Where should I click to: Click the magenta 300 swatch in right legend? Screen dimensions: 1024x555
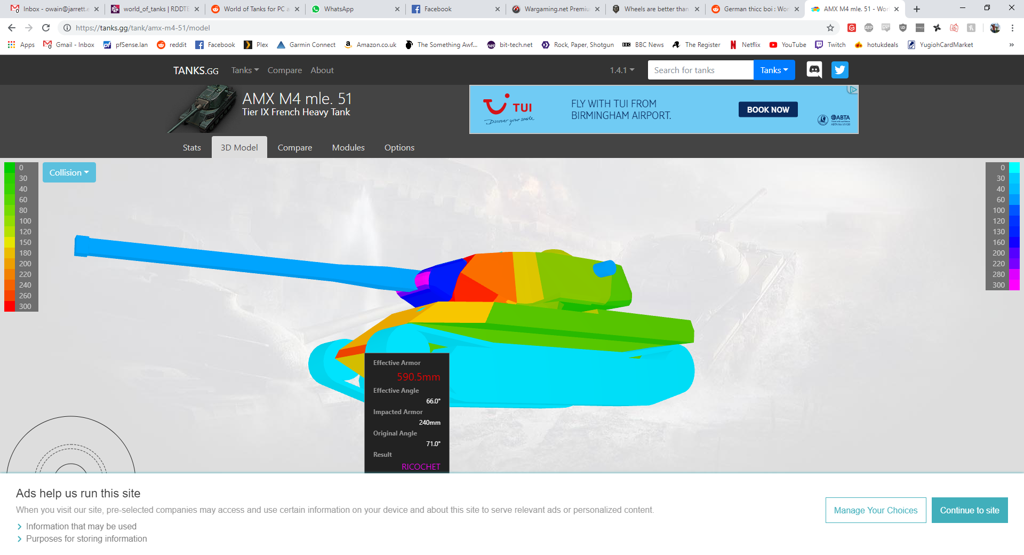click(x=1014, y=285)
